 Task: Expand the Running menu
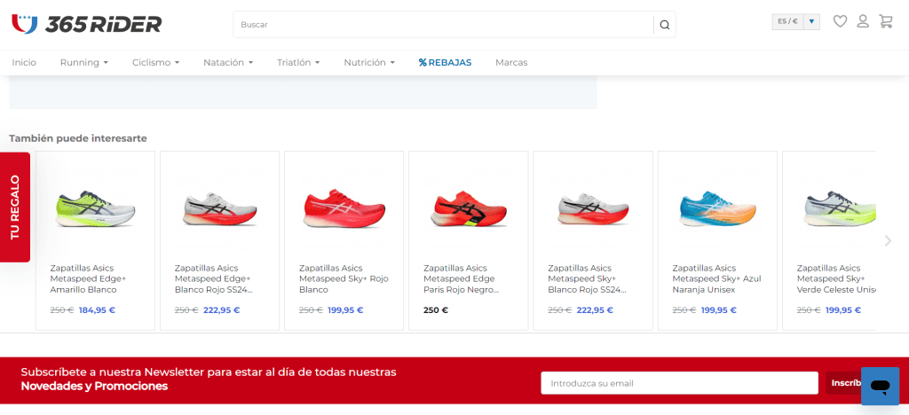pyautogui.click(x=83, y=63)
